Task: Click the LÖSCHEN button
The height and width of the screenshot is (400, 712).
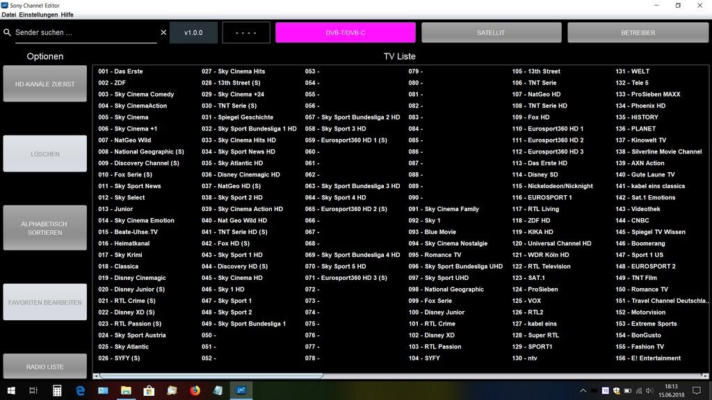Action: 45,153
